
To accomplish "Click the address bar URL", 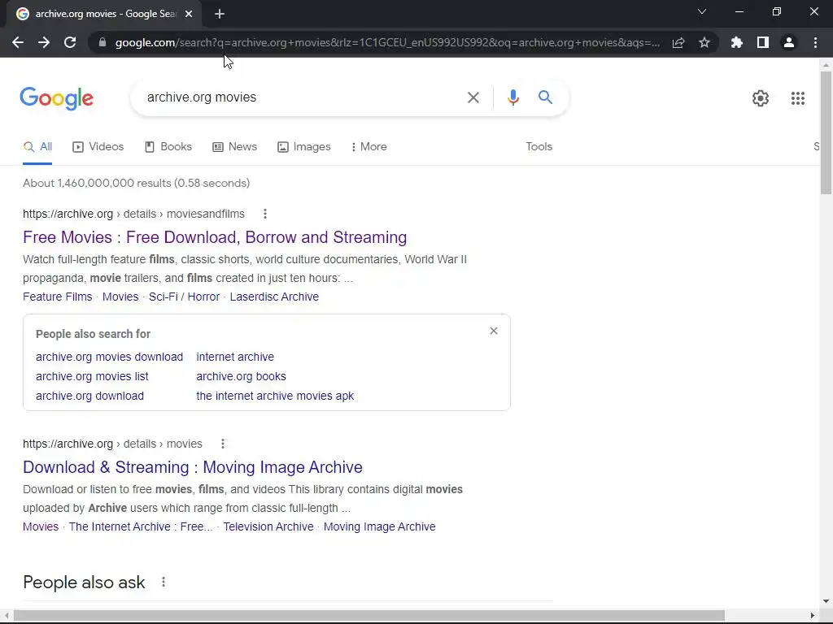I will coord(387,42).
